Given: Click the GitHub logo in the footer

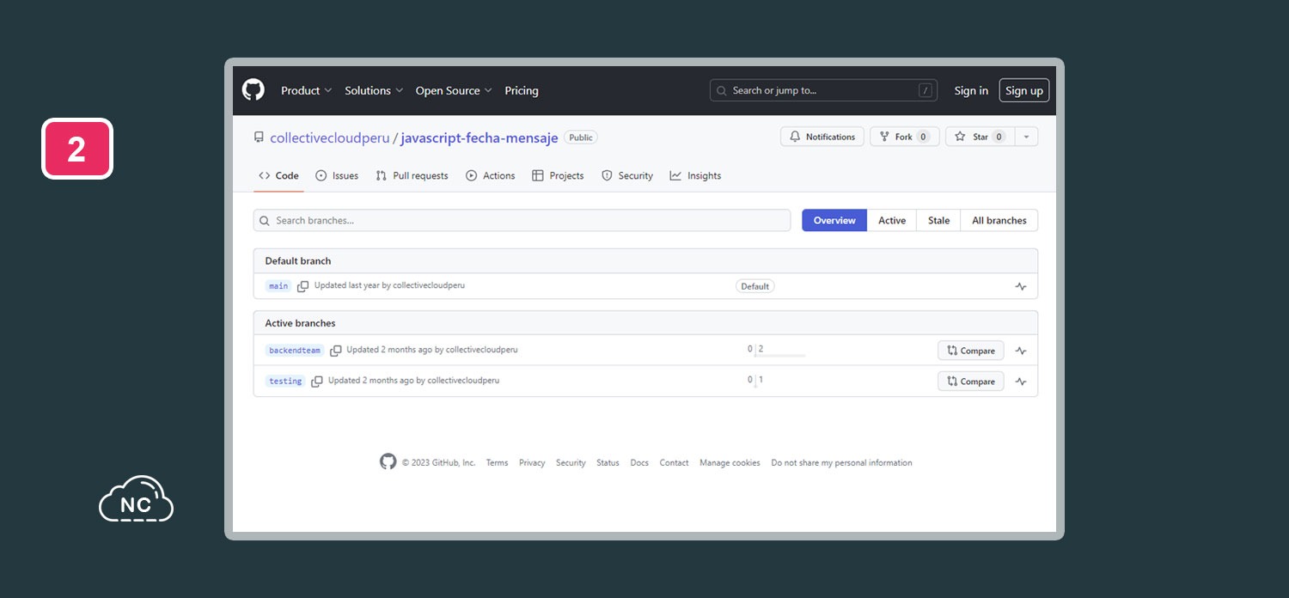Looking at the screenshot, I should (388, 461).
